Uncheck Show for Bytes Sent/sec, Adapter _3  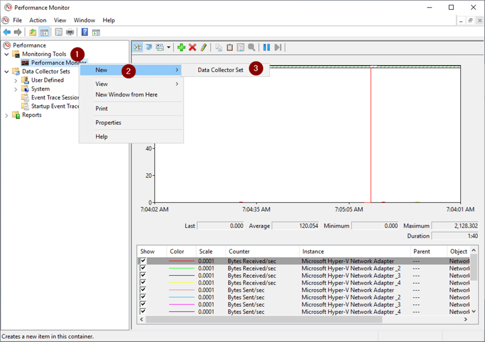point(143,304)
